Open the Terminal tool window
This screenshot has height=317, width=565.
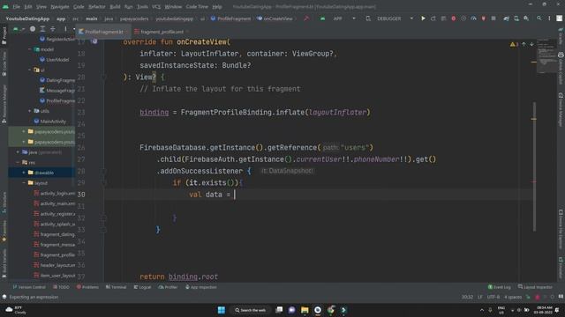click(116, 287)
